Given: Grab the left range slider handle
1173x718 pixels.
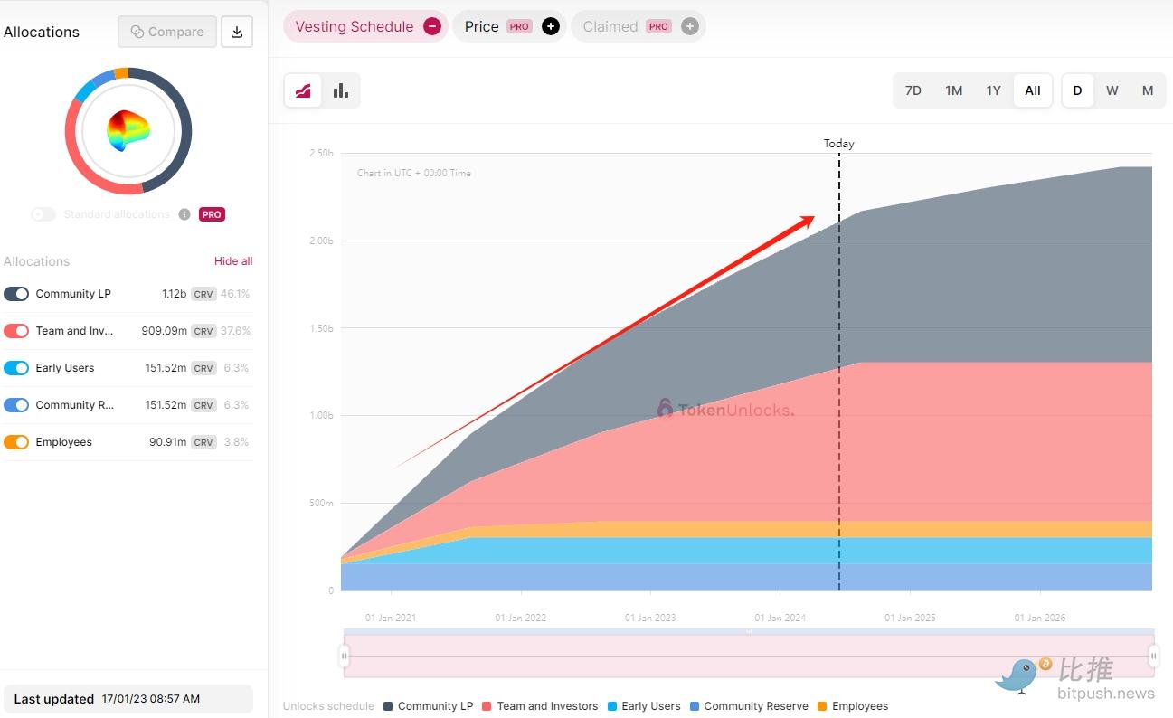Looking at the screenshot, I should 344,656.
